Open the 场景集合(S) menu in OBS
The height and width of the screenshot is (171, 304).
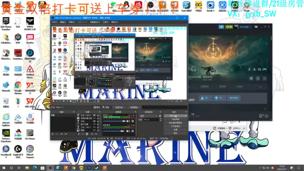point(95,22)
